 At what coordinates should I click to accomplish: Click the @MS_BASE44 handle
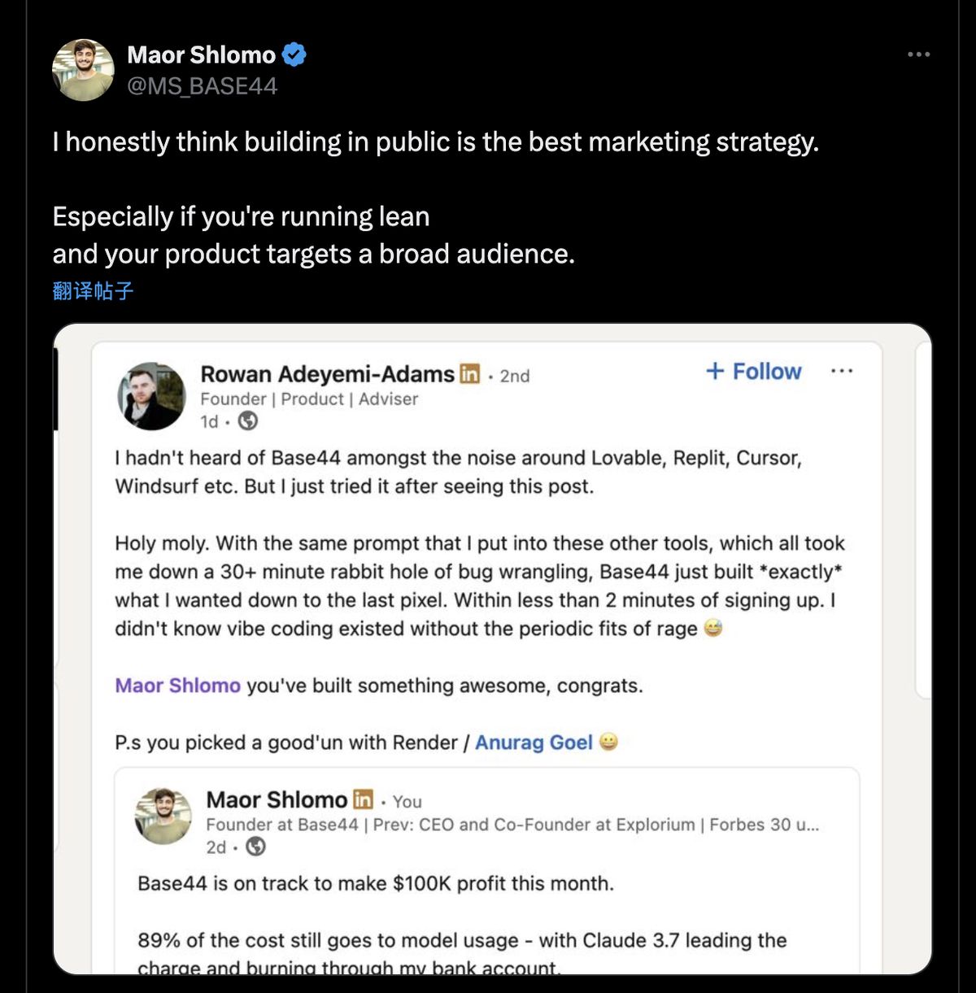coord(203,86)
